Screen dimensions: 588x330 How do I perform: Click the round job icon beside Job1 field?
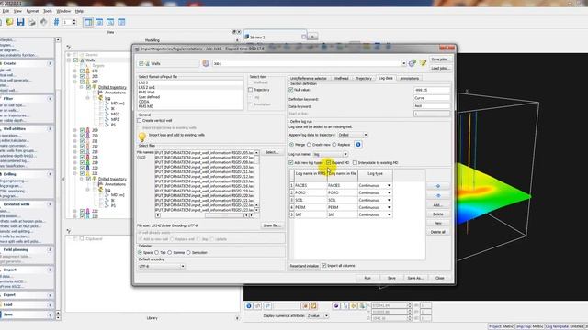coord(206,63)
